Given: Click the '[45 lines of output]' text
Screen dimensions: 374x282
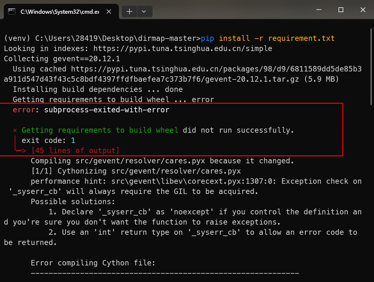Looking at the screenshot, I should (75, 151).
